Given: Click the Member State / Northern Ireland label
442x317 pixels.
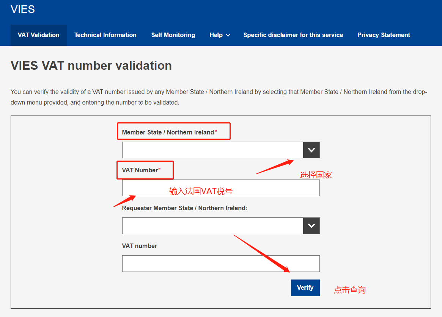Looking at the screenshot, I should tap(168, 132).
